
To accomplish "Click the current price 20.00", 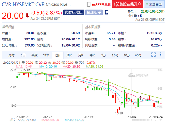I will tap(13, 16).
